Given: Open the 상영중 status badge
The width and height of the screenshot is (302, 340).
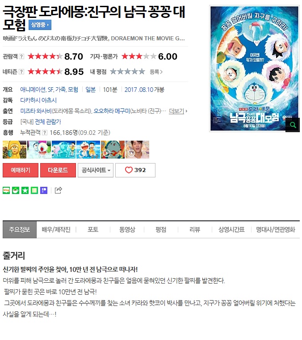Looking at the screenshot, I should point(40,25).
